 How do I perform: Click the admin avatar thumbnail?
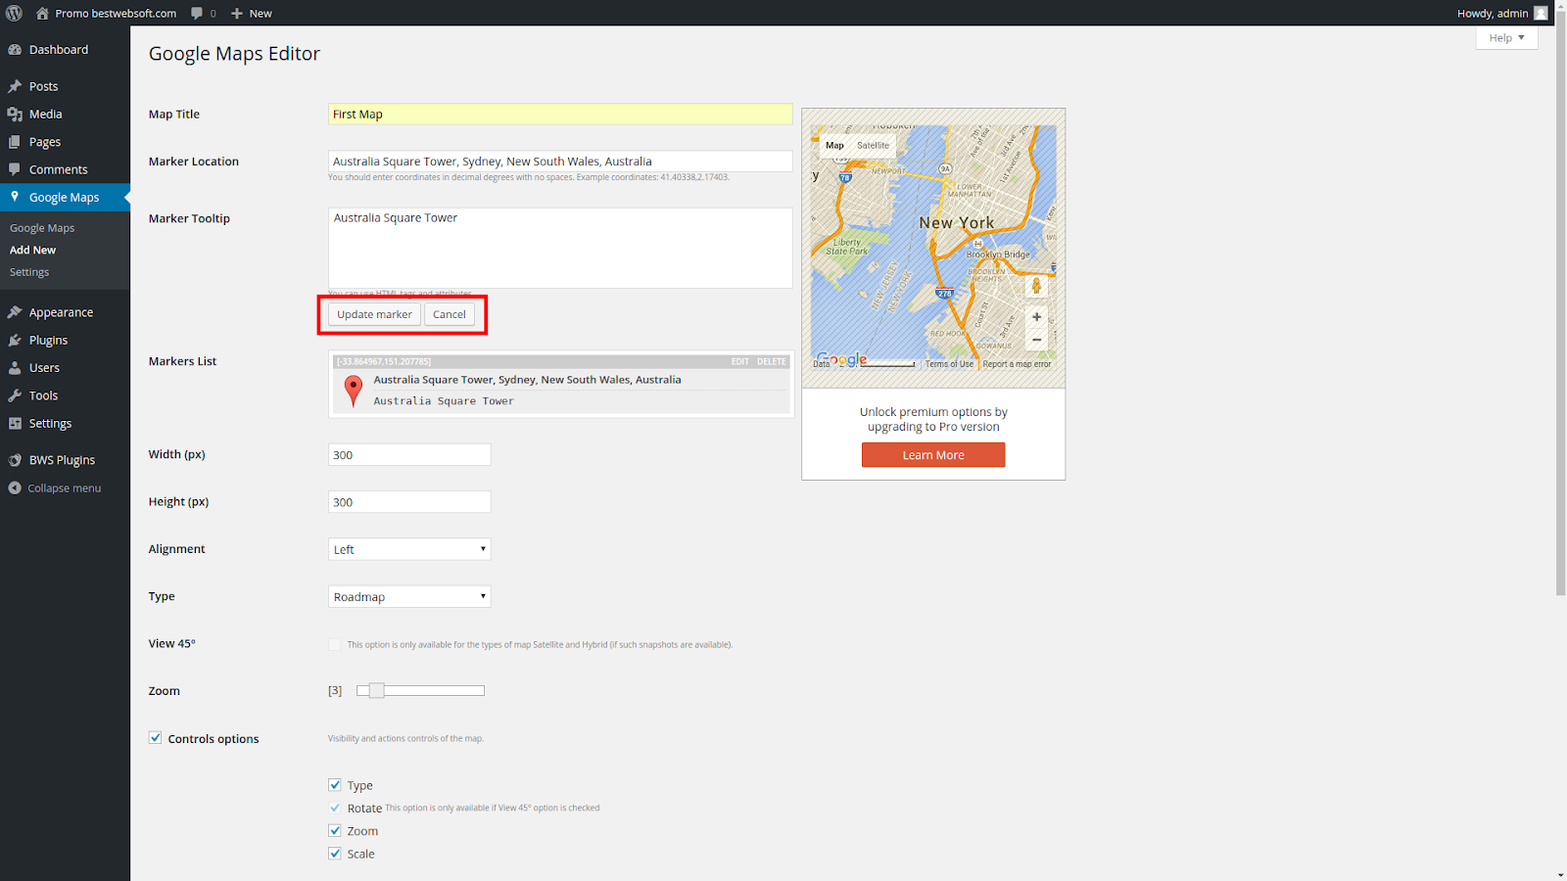pyautogui.click(x=1541, y=13)
